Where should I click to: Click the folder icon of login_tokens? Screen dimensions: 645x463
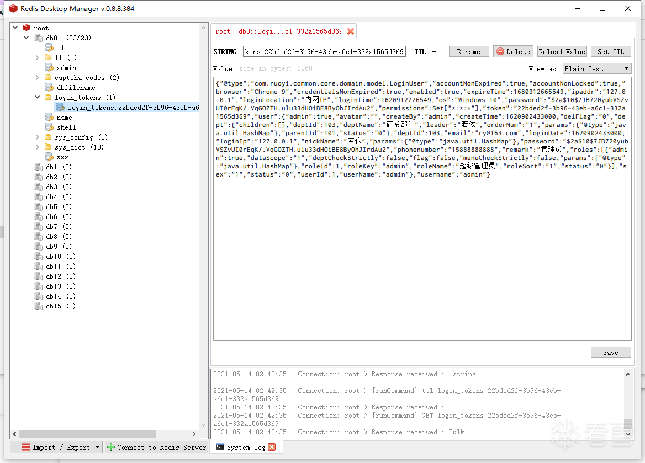48,97
